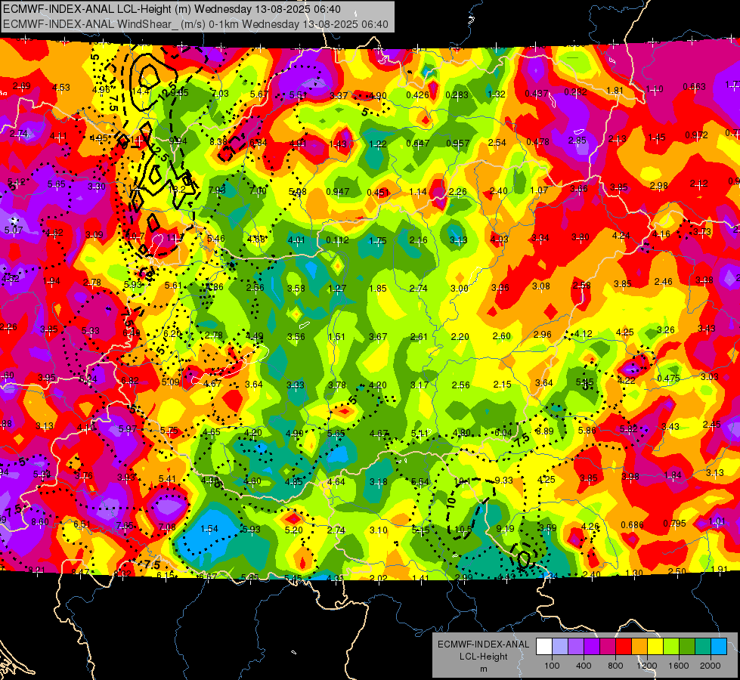The height and width of the screenshot is (680, 740).
Task: Click the wind shear value 0.957
Action: point(458,143)
